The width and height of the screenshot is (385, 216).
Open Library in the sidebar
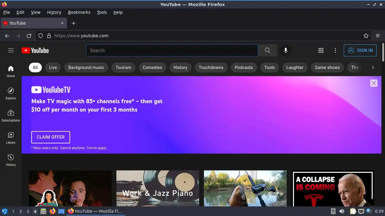coord(11,138)
